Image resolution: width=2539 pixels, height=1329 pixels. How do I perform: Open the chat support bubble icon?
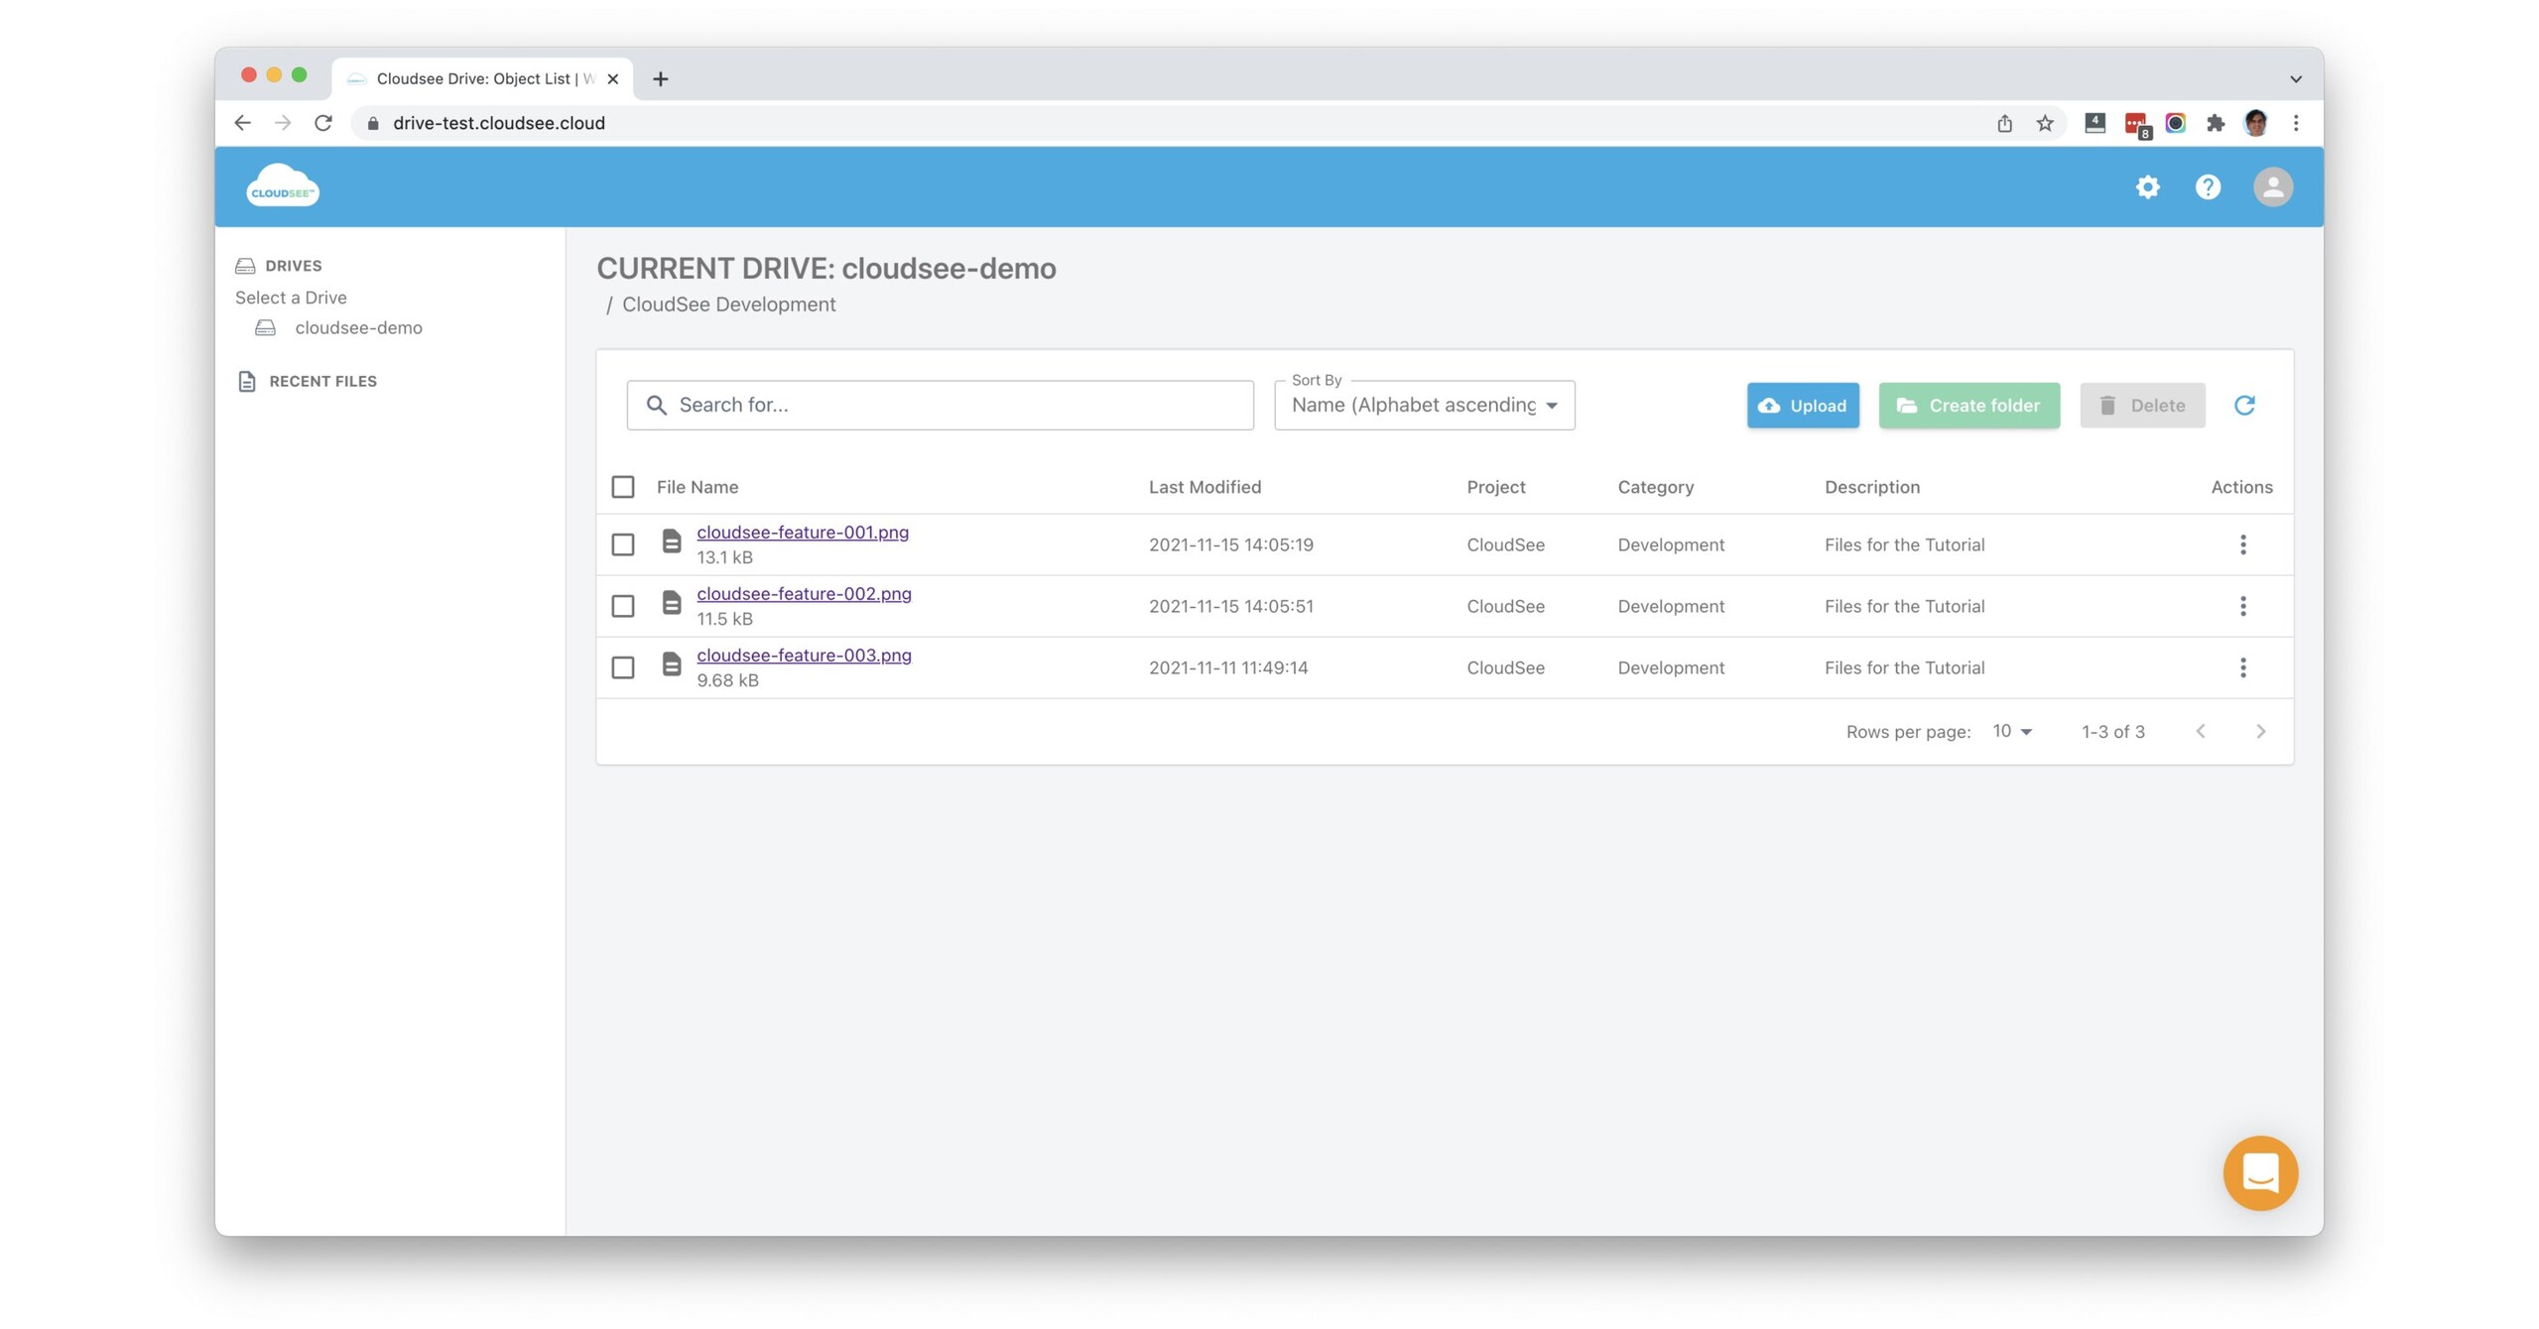[x=2259, y=1173]
